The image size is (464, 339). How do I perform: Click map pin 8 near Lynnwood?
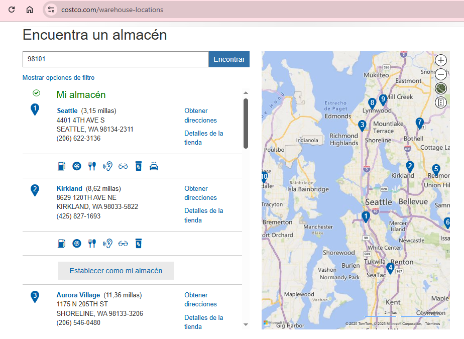point(372,103)
